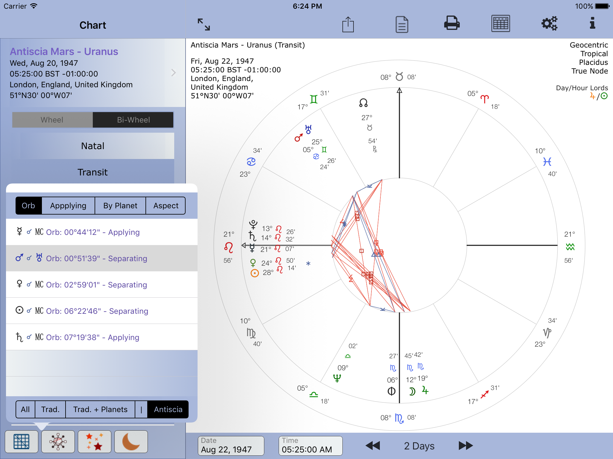Open the aspect network icon at bottom left
Image resolution: width=613 pixels, height=459 pixels.
click(58, 441)
